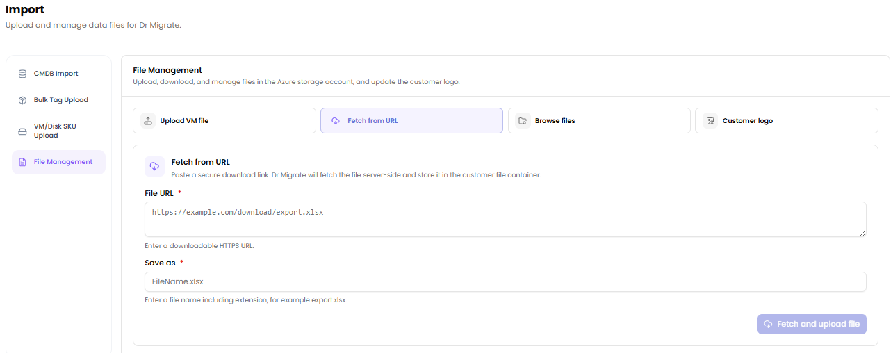The width and height of the screenshot is (893, 353).
Task: Click the hint 'Enter a downloadable HTTPS URL.'
Action: [x=199, y=246]
